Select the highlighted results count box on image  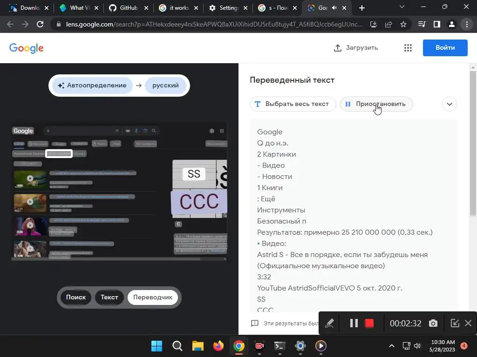59,153
